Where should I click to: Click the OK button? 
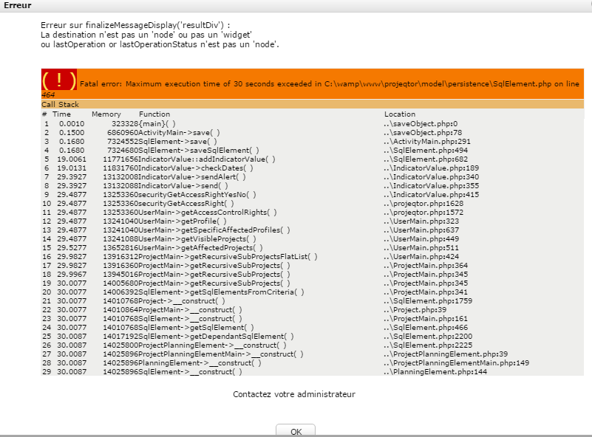296,431
